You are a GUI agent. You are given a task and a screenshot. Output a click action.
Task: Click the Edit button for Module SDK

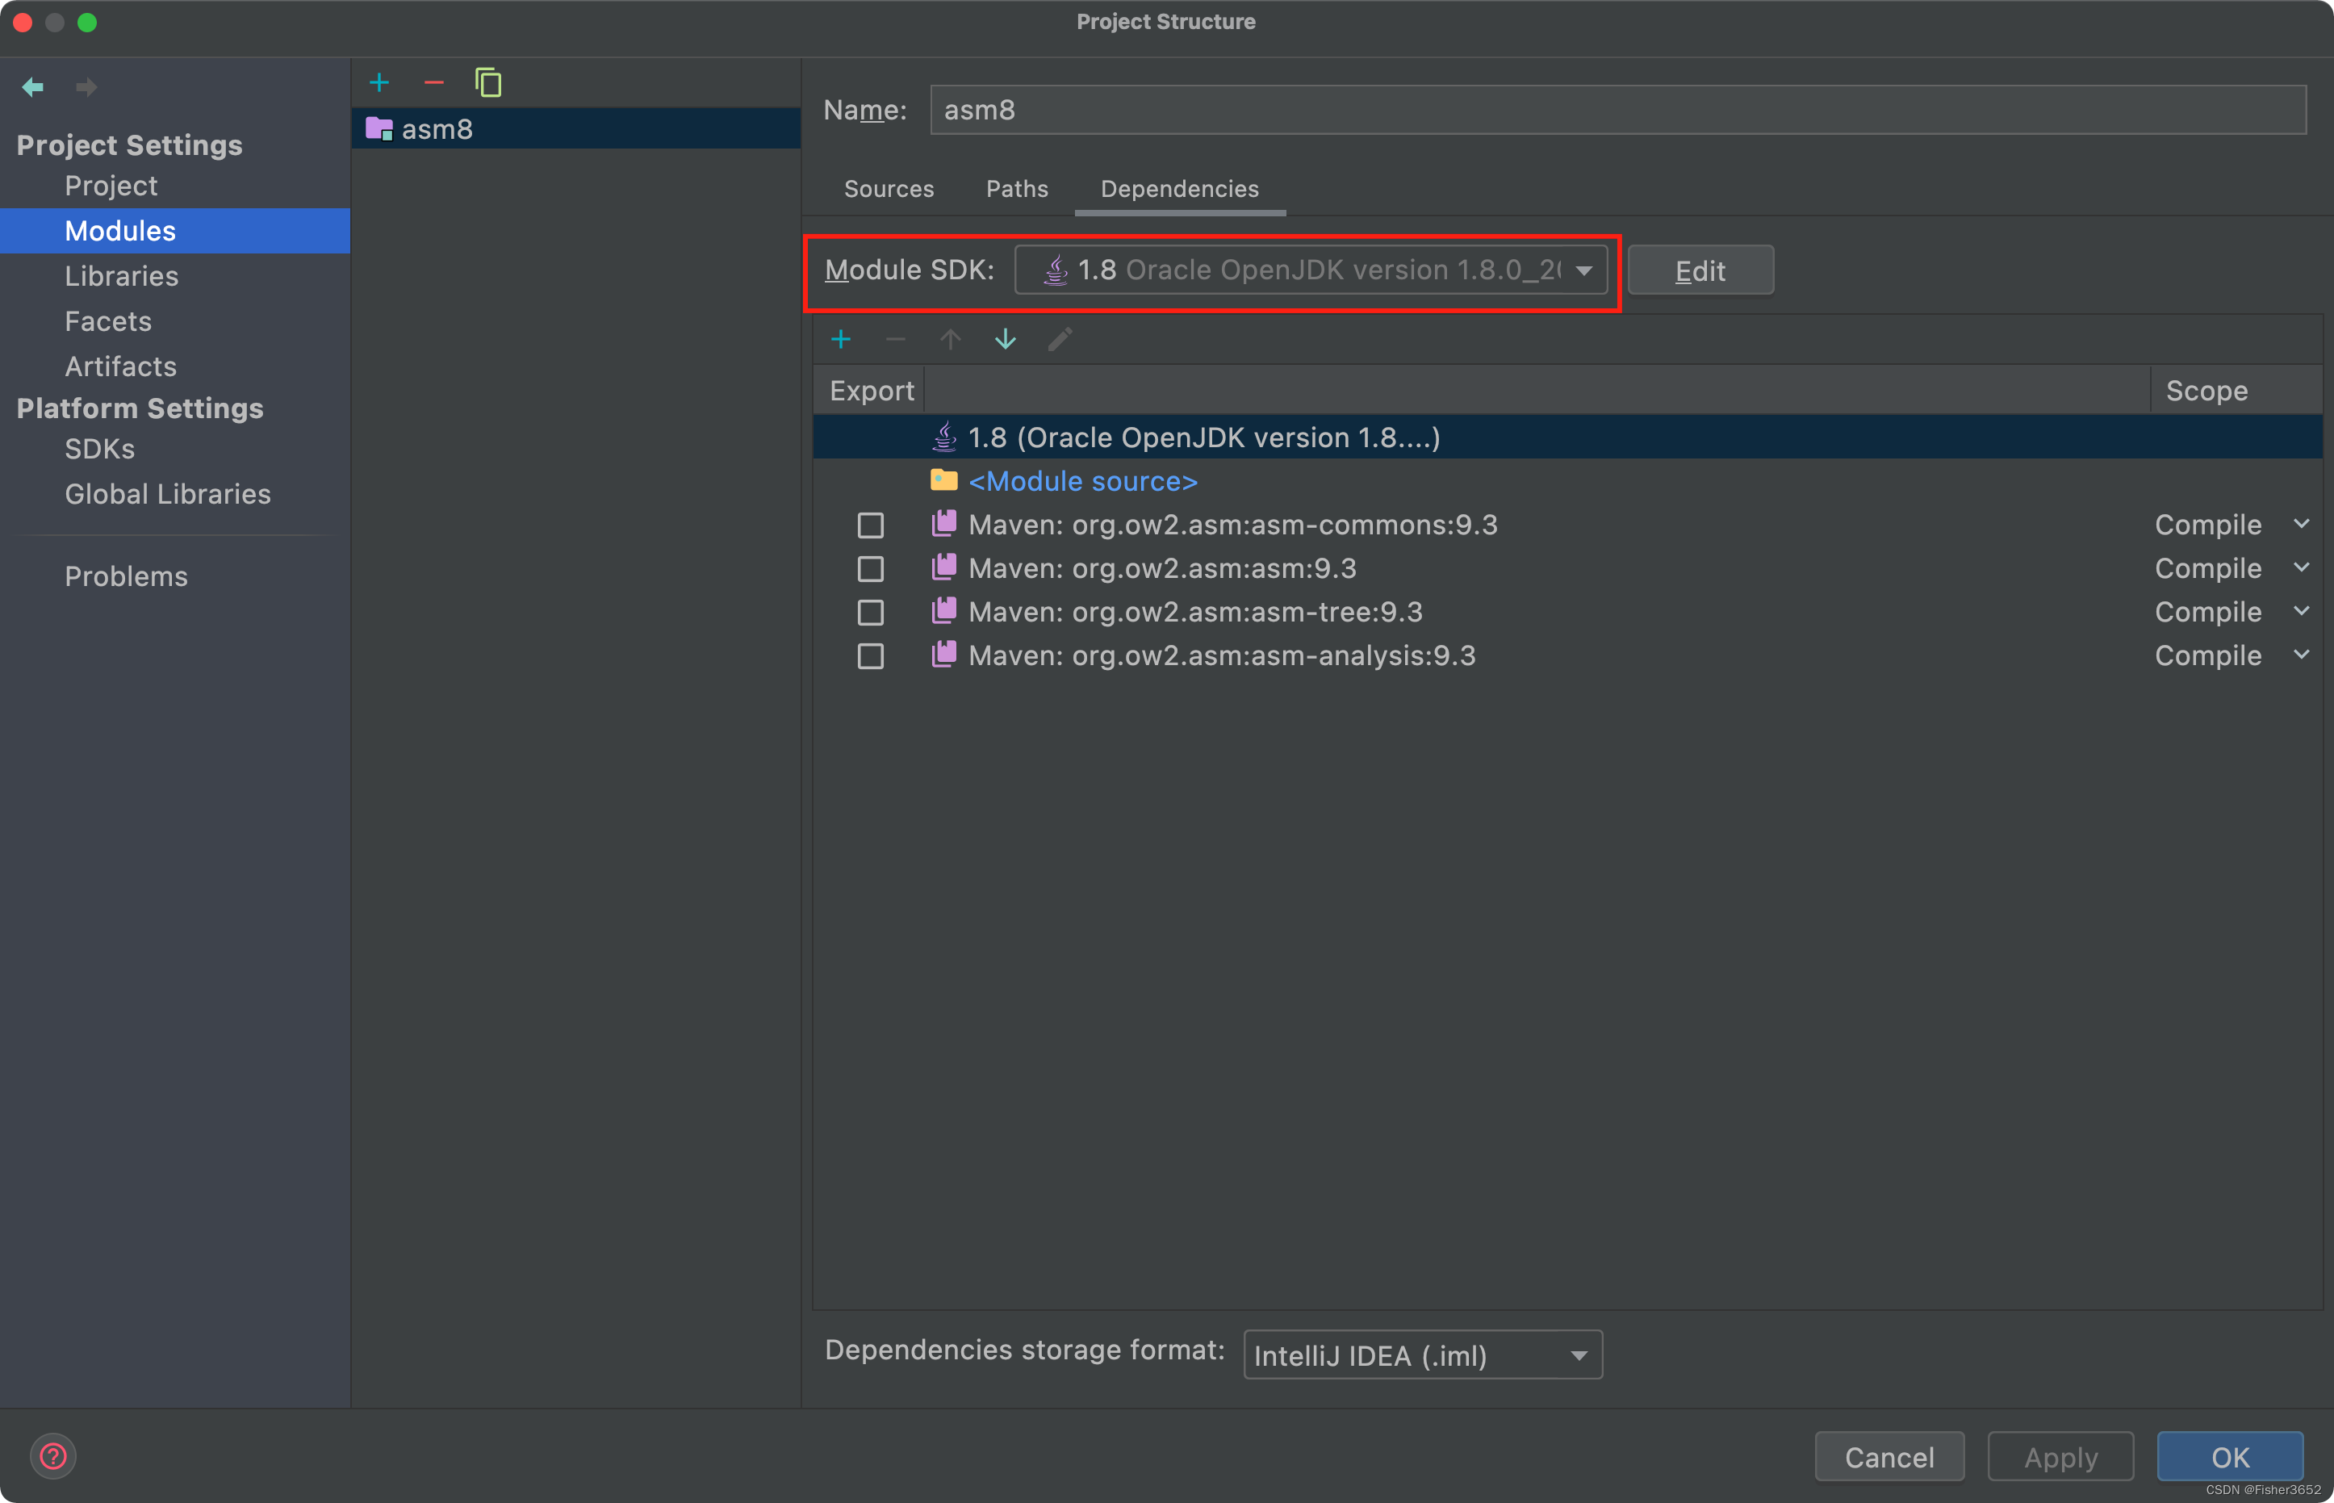[x=1700, y=269]
